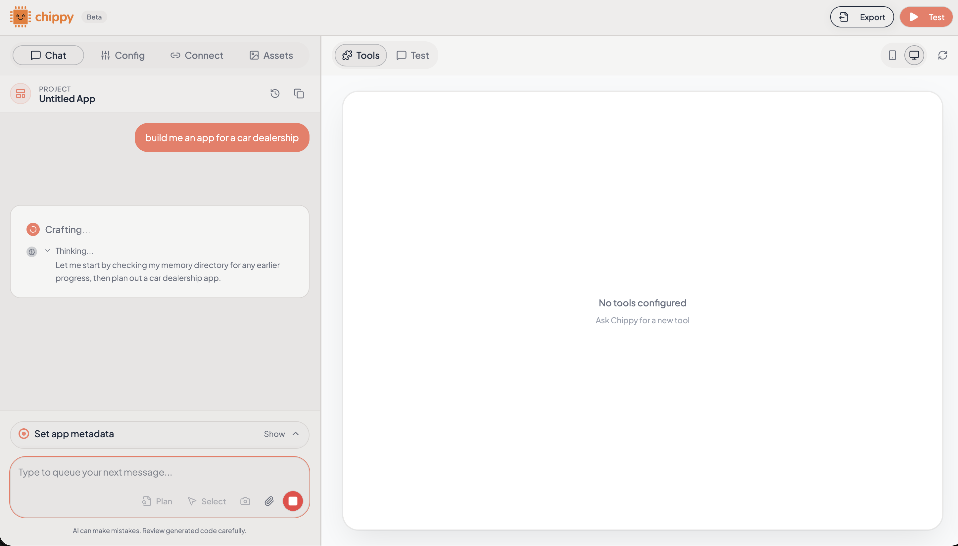The height and width of the screenshot is (546, 958).
Task: Switch preview to mobile device view
Action: [892, 55]
